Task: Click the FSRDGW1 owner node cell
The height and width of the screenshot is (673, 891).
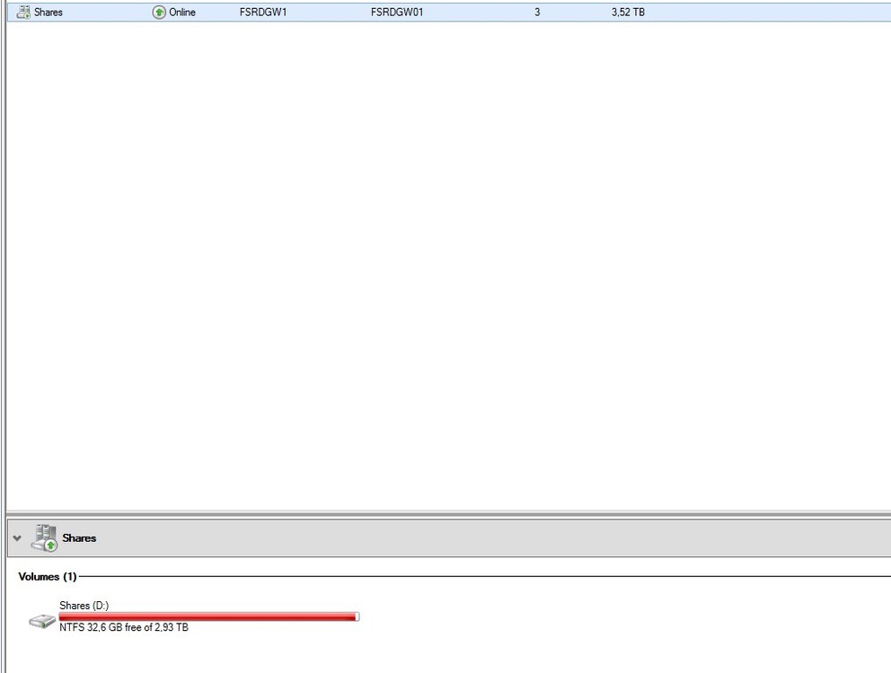Action: pos(263,13)
